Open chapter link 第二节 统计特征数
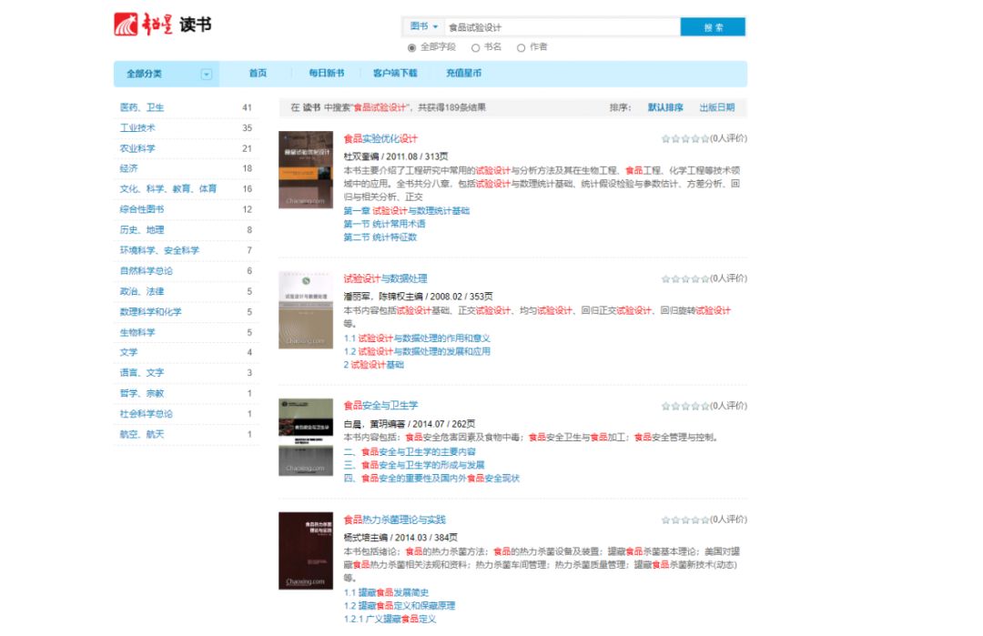983x636 pixels. (380, 237)
